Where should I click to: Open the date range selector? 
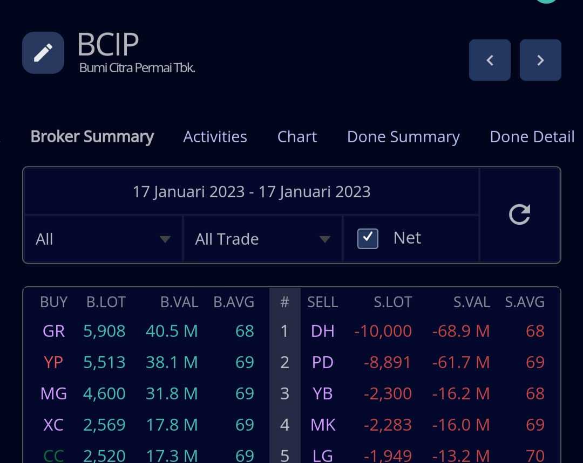pyautogui.click(x=252, y=191)
